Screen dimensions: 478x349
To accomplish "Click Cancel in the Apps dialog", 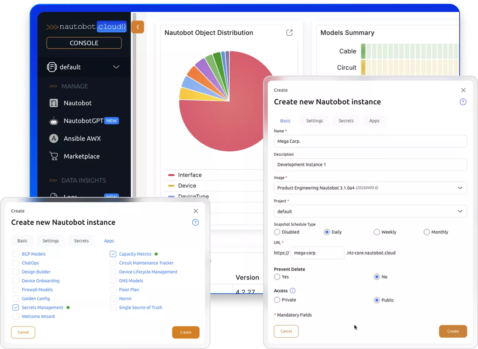I will pos(23,332).
